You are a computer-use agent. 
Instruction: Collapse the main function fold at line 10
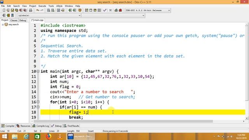(38, 71)
